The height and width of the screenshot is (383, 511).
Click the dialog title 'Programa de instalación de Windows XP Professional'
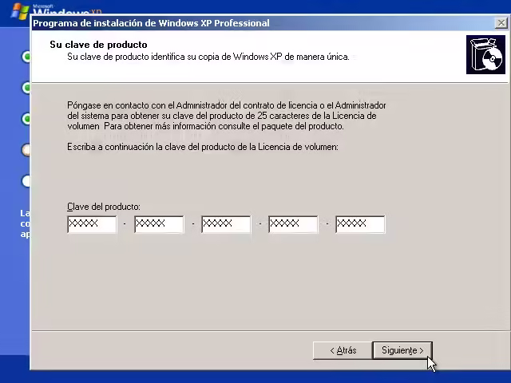coord(151,23)
